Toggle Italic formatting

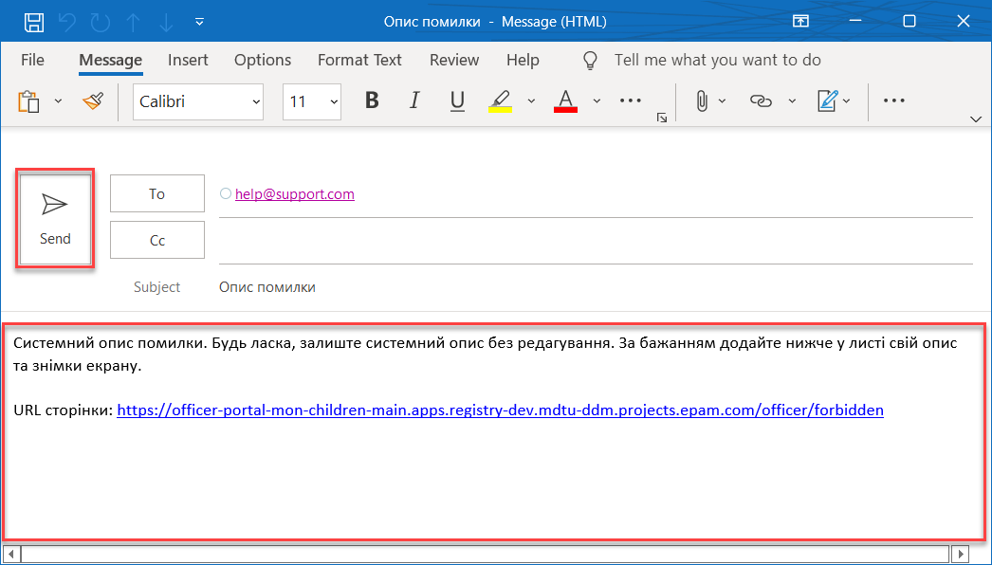pyautogui.click(x=414, y=100)
